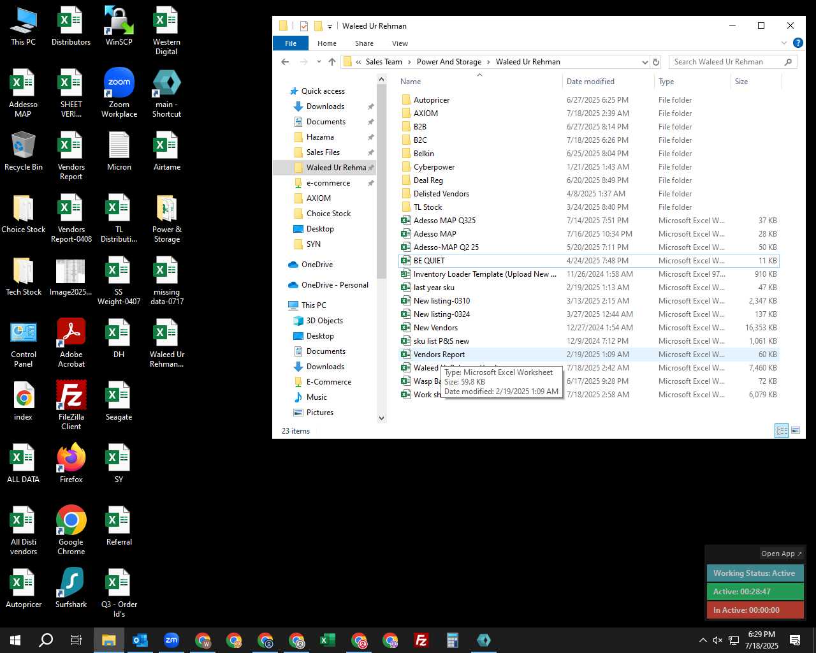Select the Western Digital Excel desktop icon

[166, 31]
